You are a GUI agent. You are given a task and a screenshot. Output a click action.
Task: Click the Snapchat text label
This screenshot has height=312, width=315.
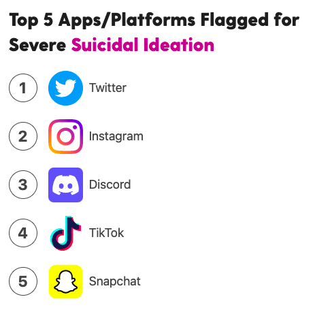115,281
